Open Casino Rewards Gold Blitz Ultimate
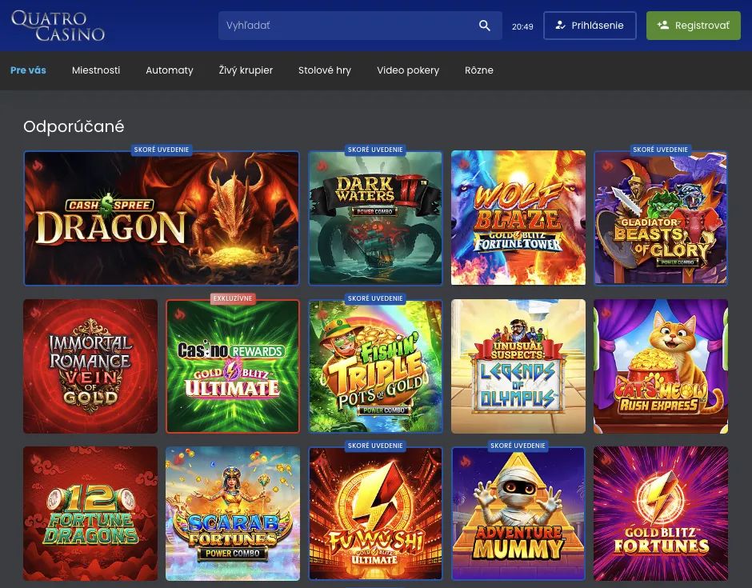This screenshot has height=588, width=752. point(233,366)
